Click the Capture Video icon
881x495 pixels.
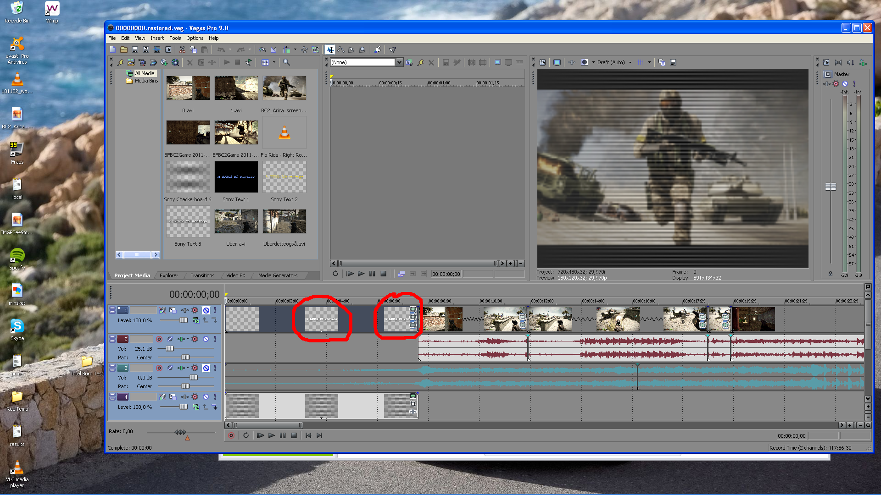[142, 62]
